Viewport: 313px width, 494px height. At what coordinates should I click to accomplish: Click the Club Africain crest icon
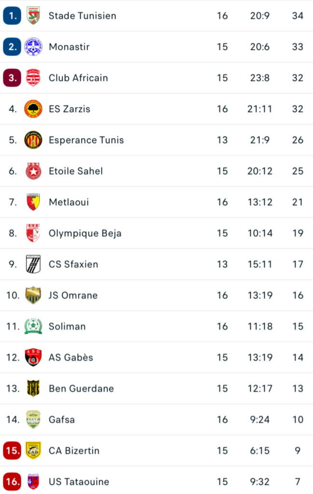(x=33, y=78)
